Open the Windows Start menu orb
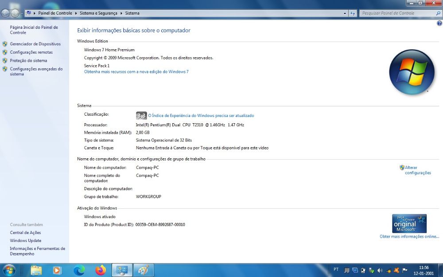 8,270
